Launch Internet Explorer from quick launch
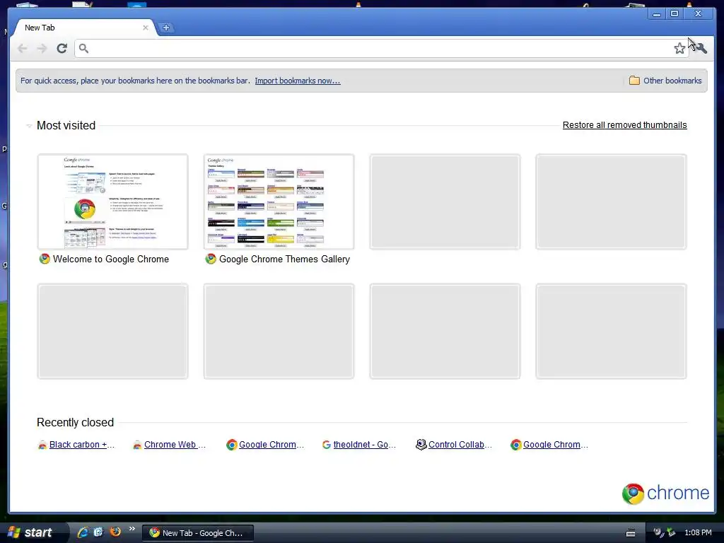724x543 pixels. coord(83,532)
